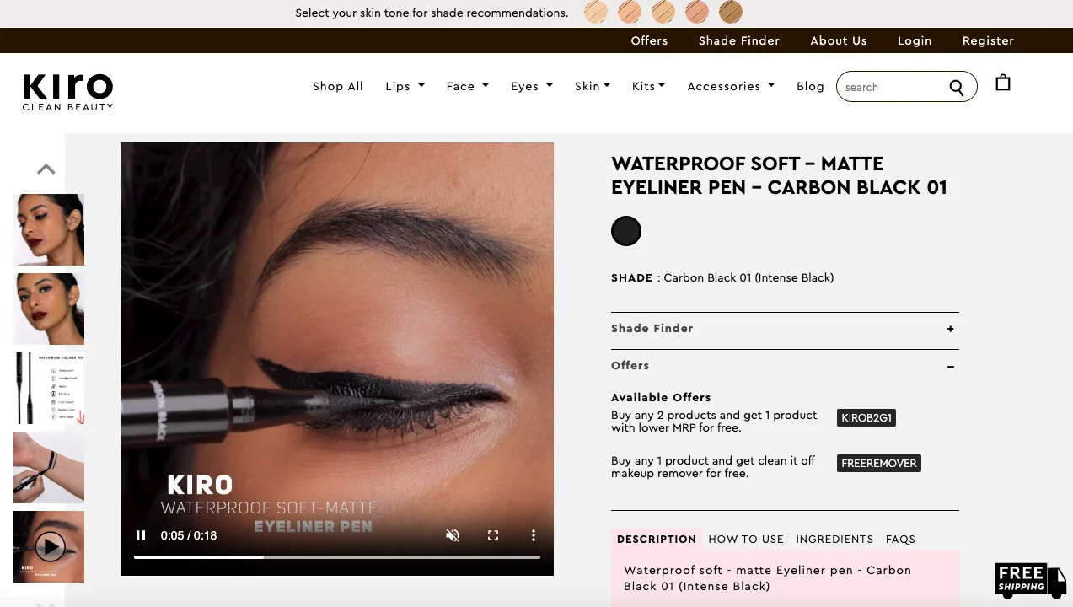Open the Accessories dropdown menu

(x=731, y=86)
